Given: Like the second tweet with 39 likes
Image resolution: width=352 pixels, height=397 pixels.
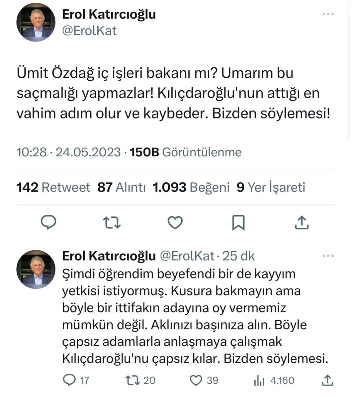Looking at the screenshot, I should [x=196, y=380].
